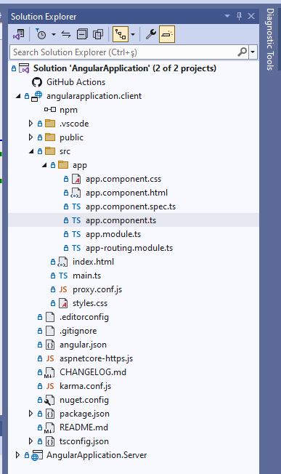This screenshot has width=281, height=474.
Task: Click TS icon of app.module.ts
Action: 76,234
